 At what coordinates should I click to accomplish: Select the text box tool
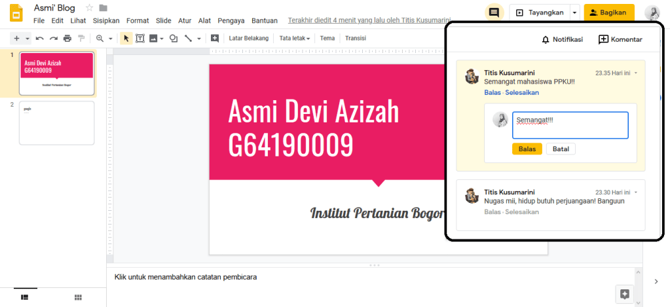[140, 39]
